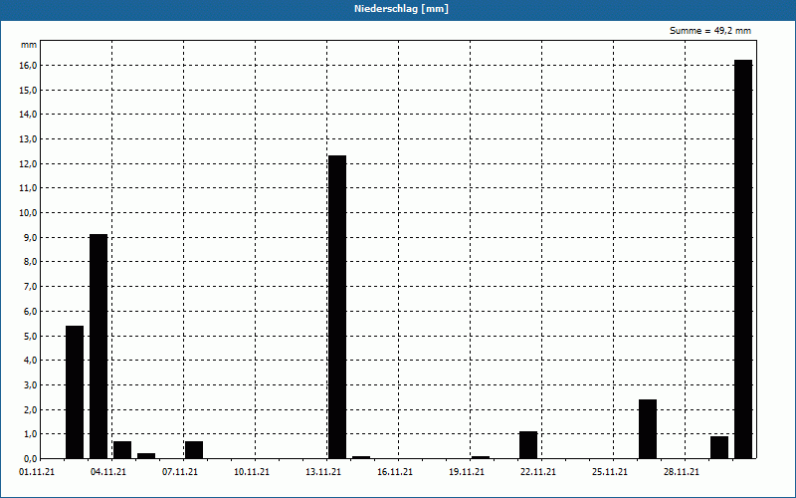Click the x-axis date label 04.11.21
This screenshot has width=796, height=498.
pyautogui.click(x=108, y=472)
